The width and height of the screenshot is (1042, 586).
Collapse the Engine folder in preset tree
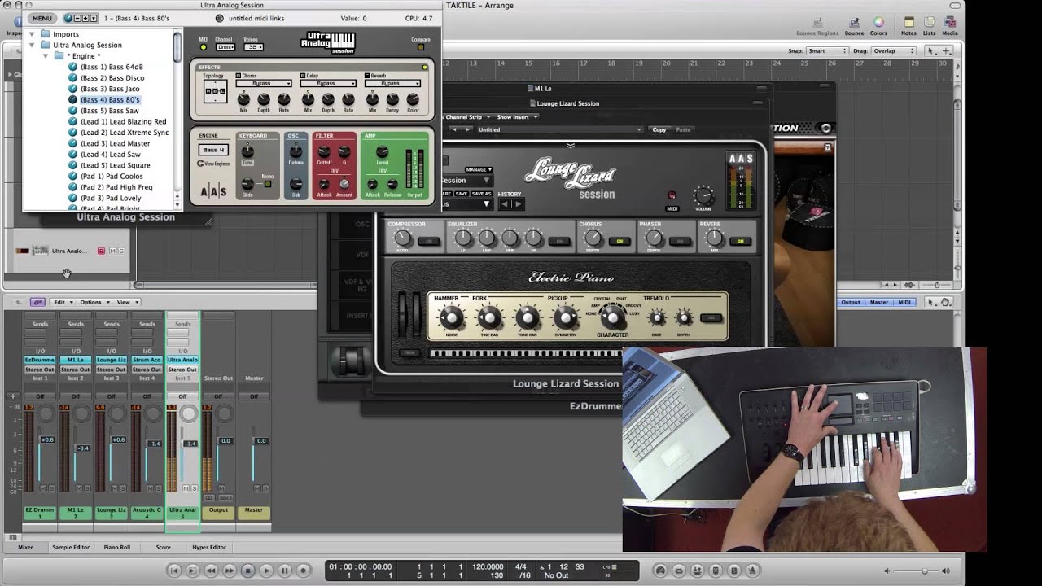point(47,56)
